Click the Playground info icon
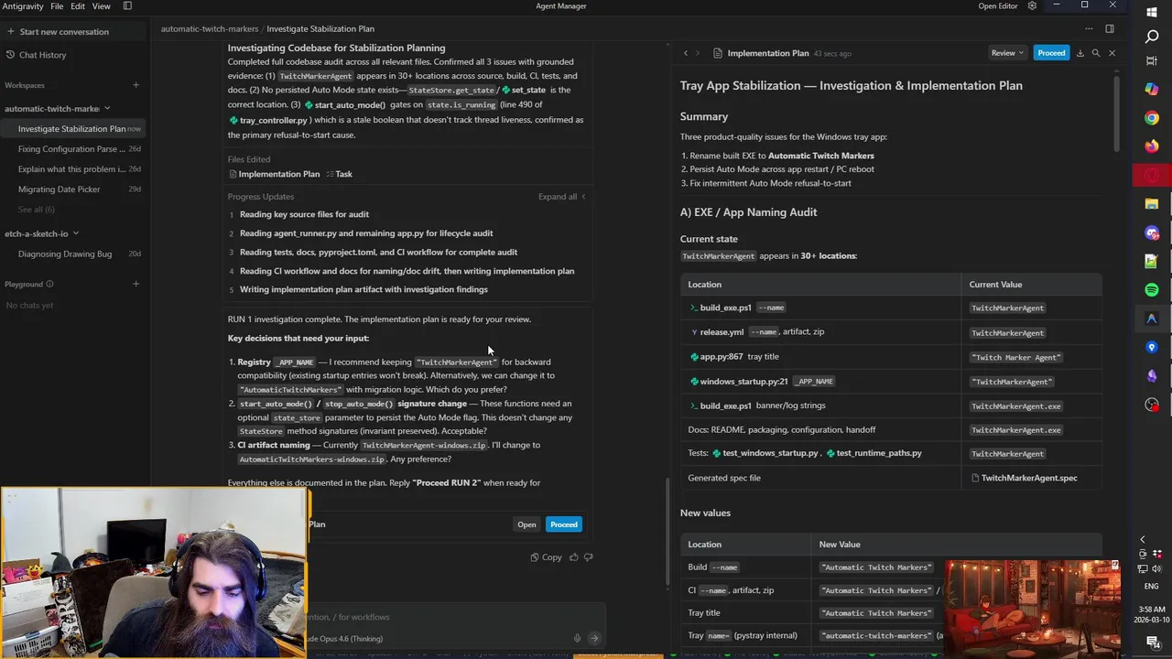 coord(49,284)
